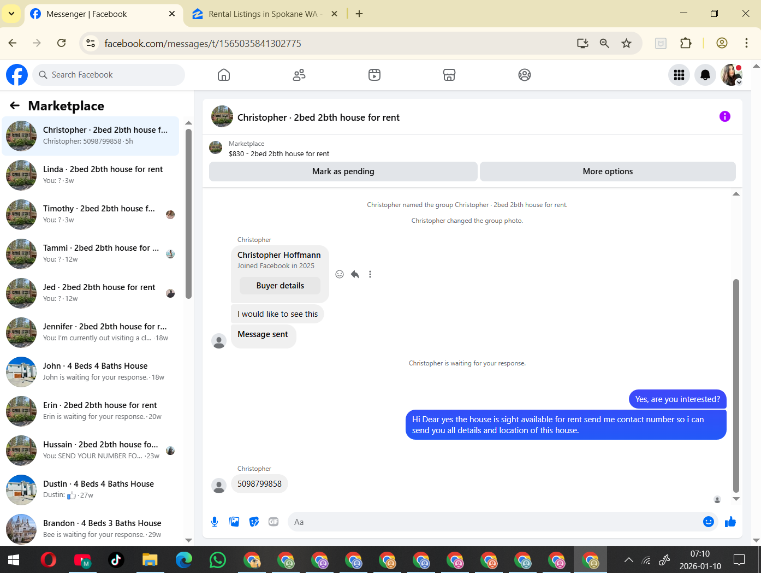The height and width of the screenshot is (573, 761).
Task: Bookmark this page with the star icon
Action: point(626,43)
